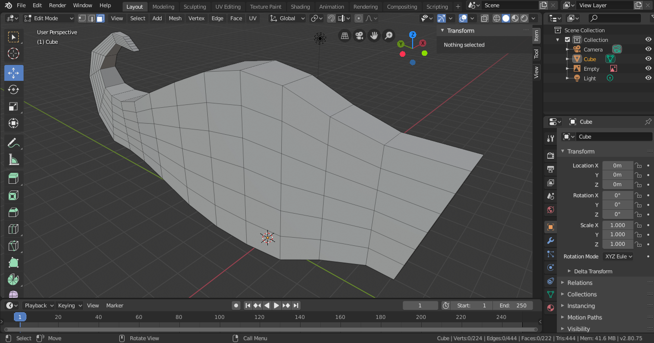Hide the Camera object in outliner
This screenshot has height=343, width=654.
point(648,49)
